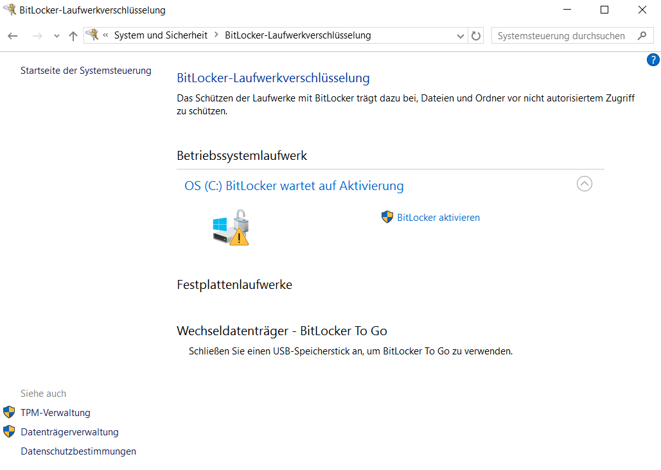Open TPM-Verwaltung

[55, 413]
